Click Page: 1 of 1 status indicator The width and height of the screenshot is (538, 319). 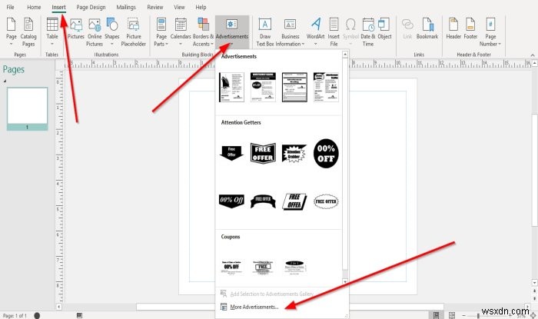coord(15,316)
